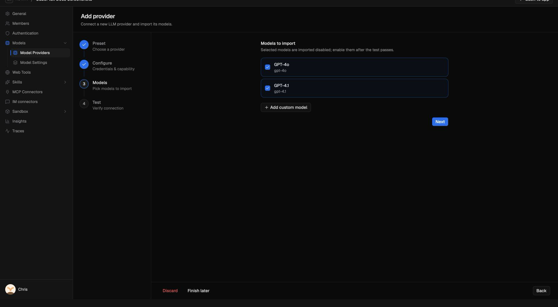This screenshot has width=558, height=307.
Task: Select the GPT-4.1 model card
Action: point(355,88)
